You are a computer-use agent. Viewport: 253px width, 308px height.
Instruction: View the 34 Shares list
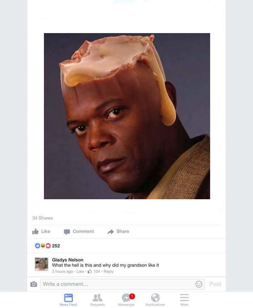(43, 218)
